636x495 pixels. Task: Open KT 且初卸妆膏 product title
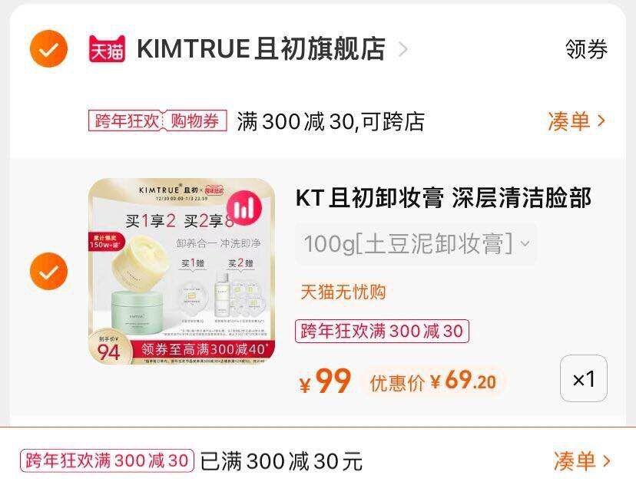(x=443, y=198)
